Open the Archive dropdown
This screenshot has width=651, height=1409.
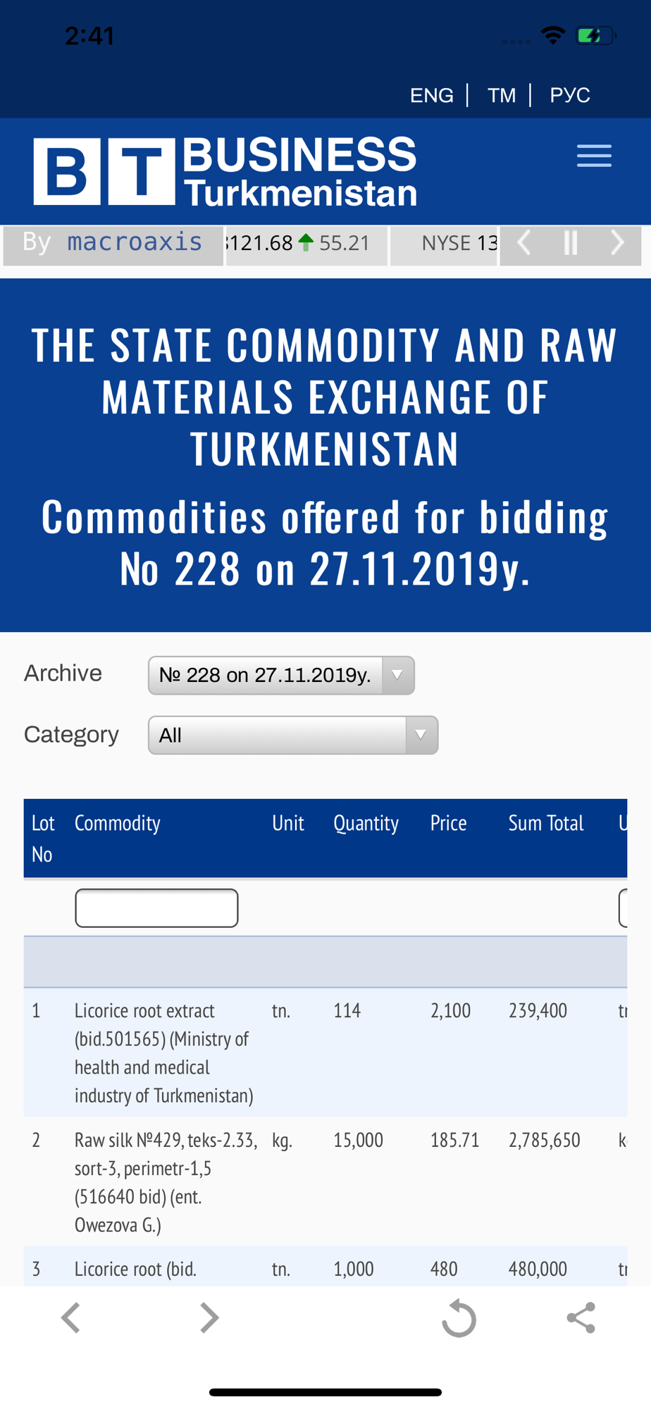281,675
